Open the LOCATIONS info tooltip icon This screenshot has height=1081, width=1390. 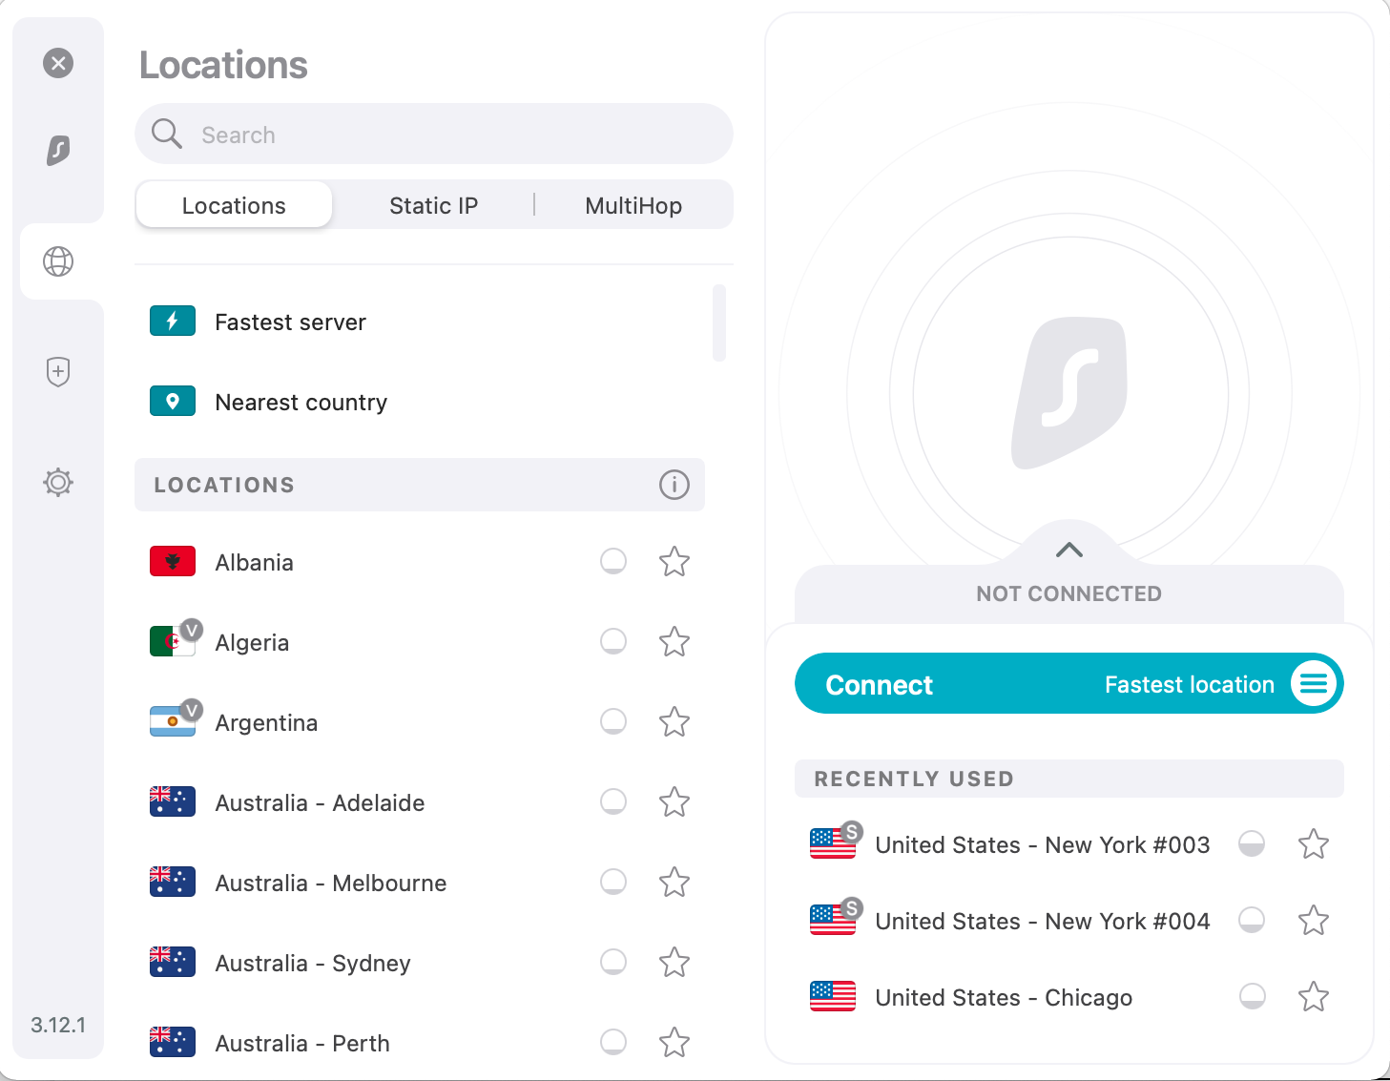674,485
